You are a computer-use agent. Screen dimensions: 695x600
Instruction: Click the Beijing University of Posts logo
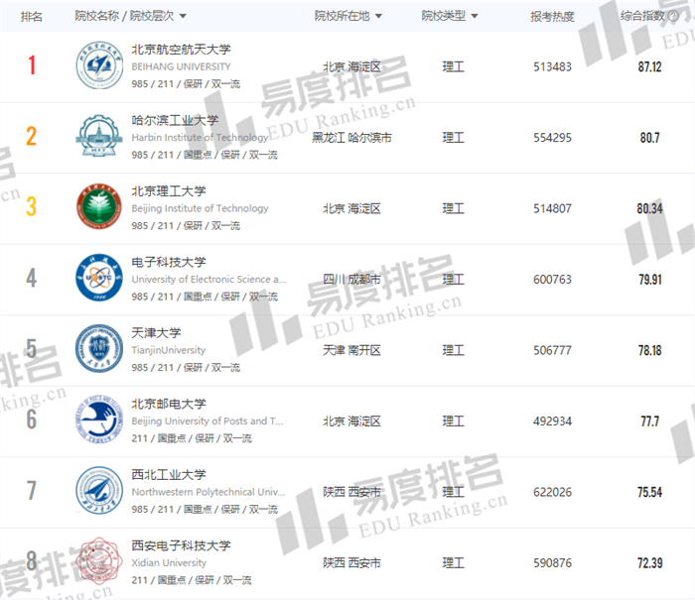(x=99, y=420)
